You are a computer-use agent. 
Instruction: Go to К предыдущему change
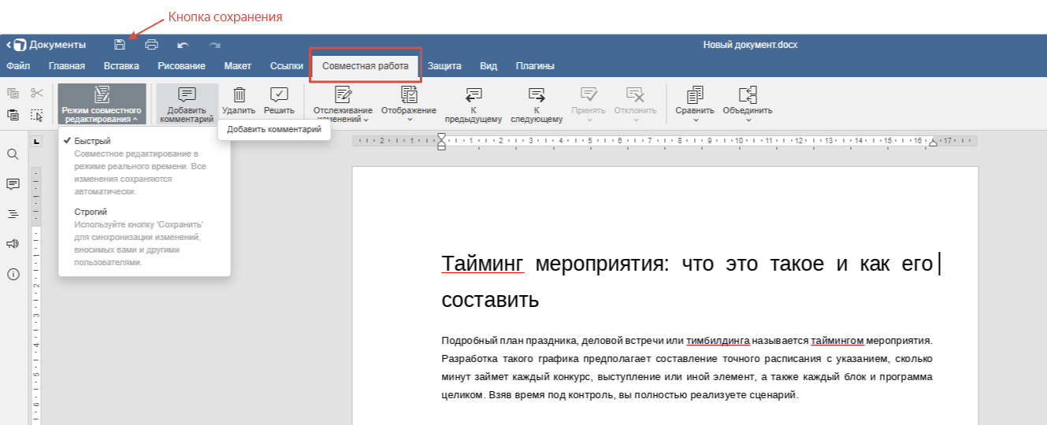(473, 105)
